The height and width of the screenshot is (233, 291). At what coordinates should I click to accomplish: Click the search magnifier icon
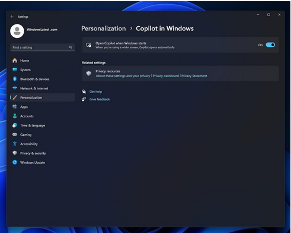[x=71, y=47]
